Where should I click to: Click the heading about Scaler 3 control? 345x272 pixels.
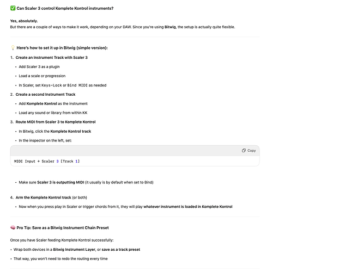65,9
